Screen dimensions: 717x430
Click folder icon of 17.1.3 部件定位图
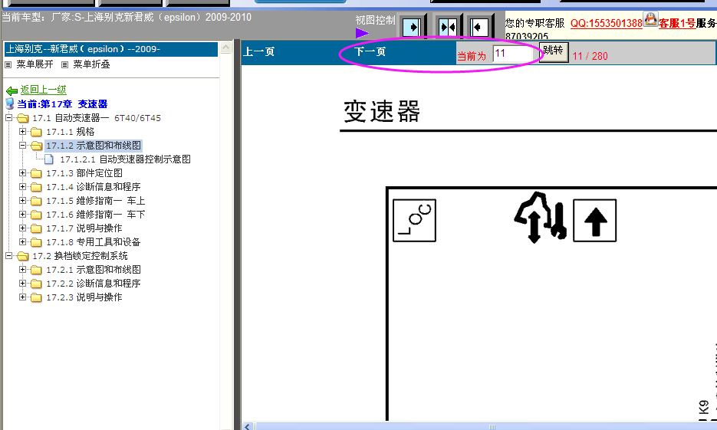tap(36, 173)
